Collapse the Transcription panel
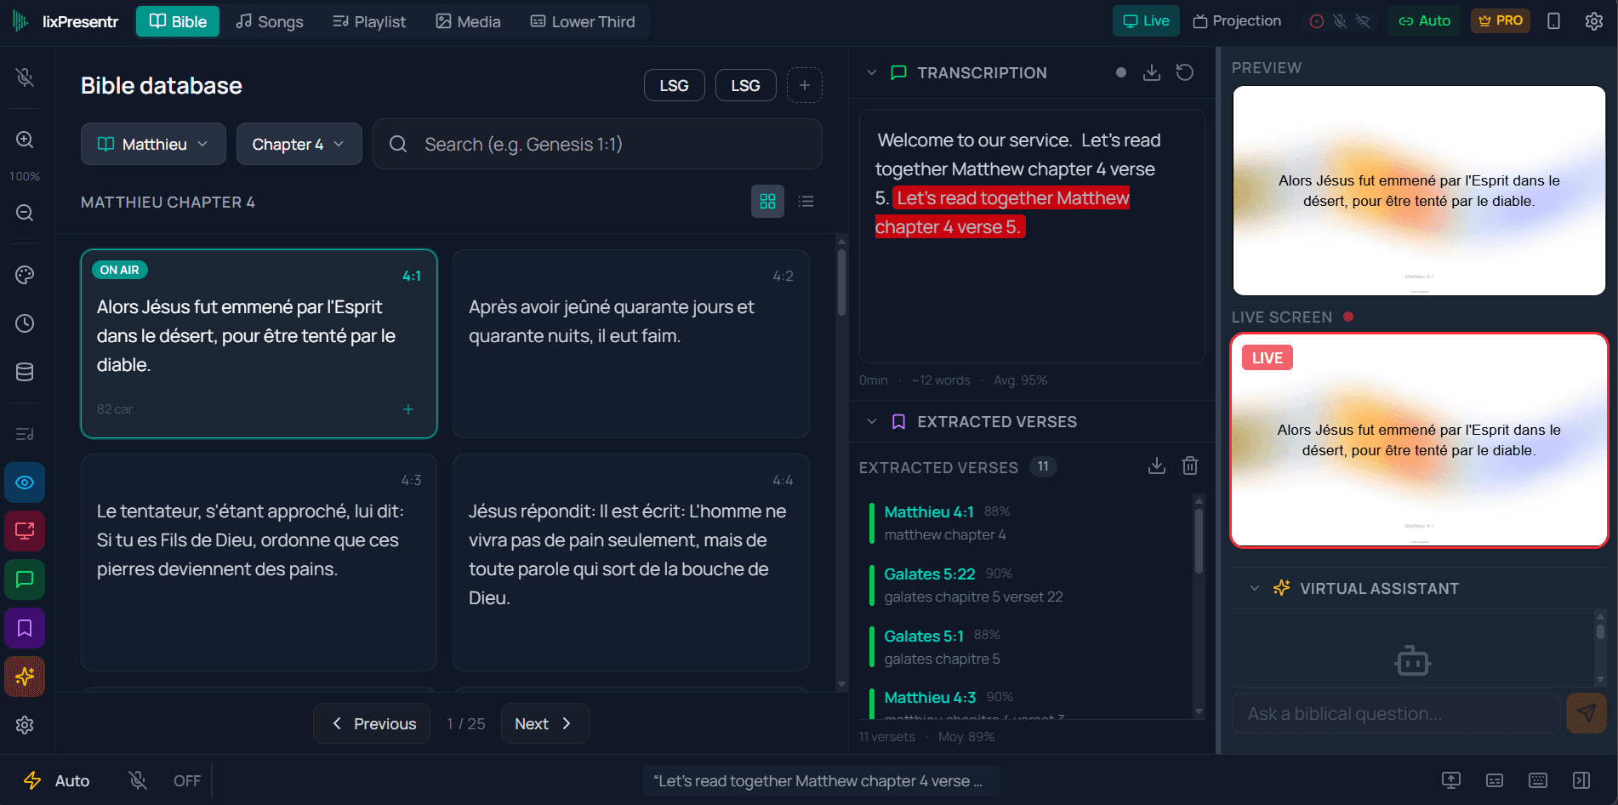Viewport: 1618px width, 805px height. click(x=871, y=72)
